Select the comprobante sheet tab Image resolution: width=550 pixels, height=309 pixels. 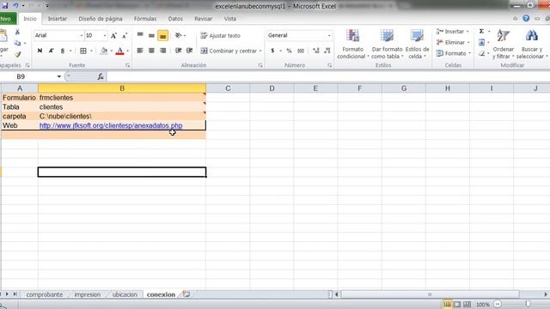pos(45,294)
